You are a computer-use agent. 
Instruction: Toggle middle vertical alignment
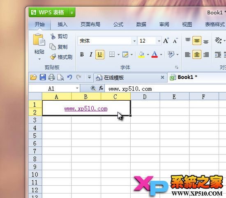[197, 41]
